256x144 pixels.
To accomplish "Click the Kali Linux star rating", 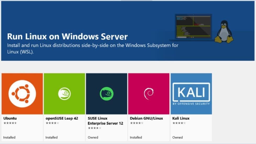I will click(179, 123).
